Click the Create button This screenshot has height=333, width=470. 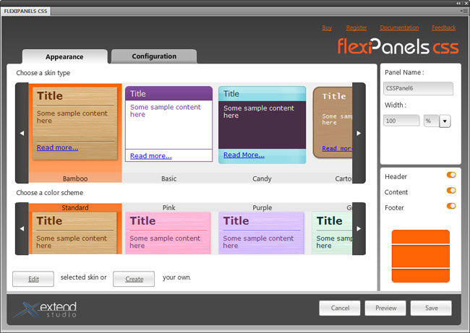134,279
